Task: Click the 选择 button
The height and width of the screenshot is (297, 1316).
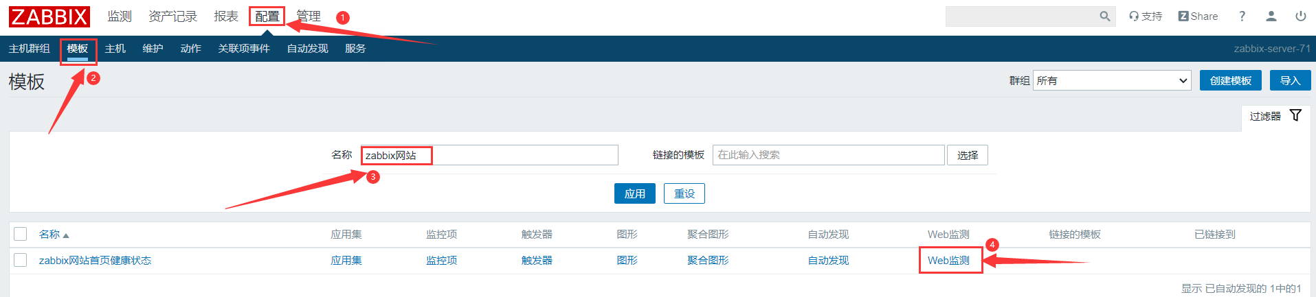Action: pos(968,155)
